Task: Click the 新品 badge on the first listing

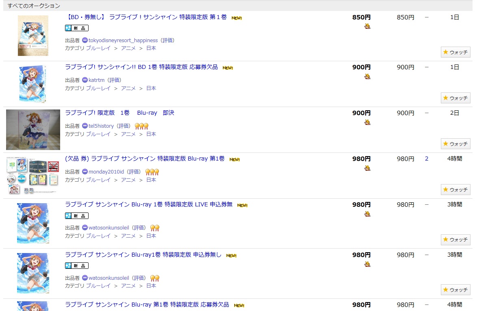Action: click(77, 28)
